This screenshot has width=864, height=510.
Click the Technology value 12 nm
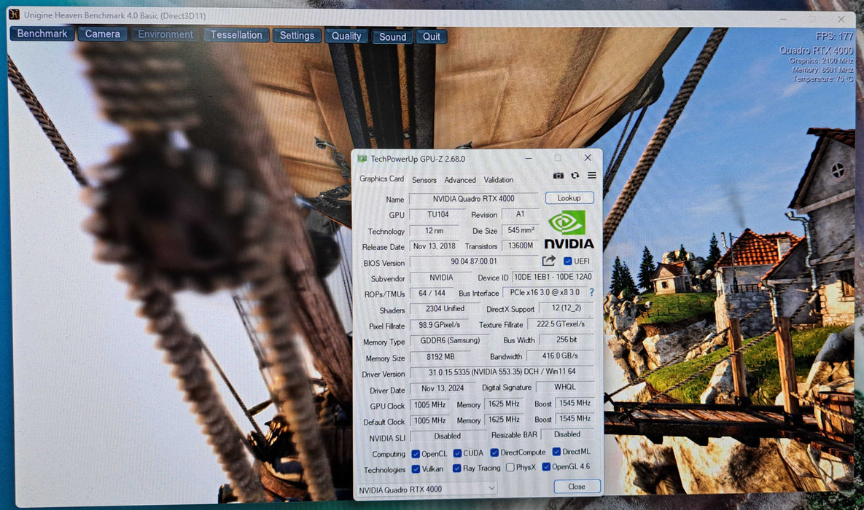pos(435,230)
